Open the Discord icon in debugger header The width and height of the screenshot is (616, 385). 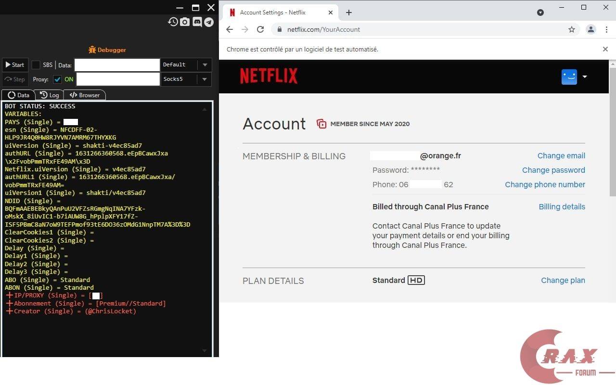point(197,22)
